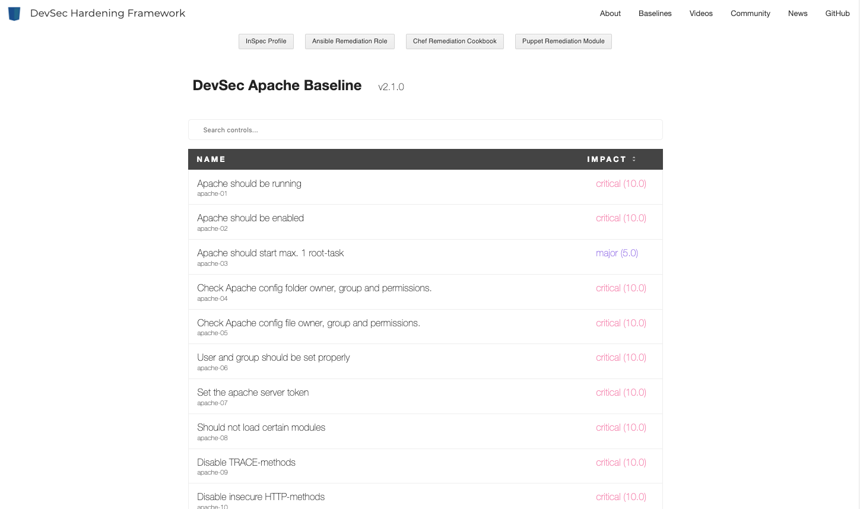
Task: Click critical (10.0) impact for apache-02
Action: click(621, 218)
